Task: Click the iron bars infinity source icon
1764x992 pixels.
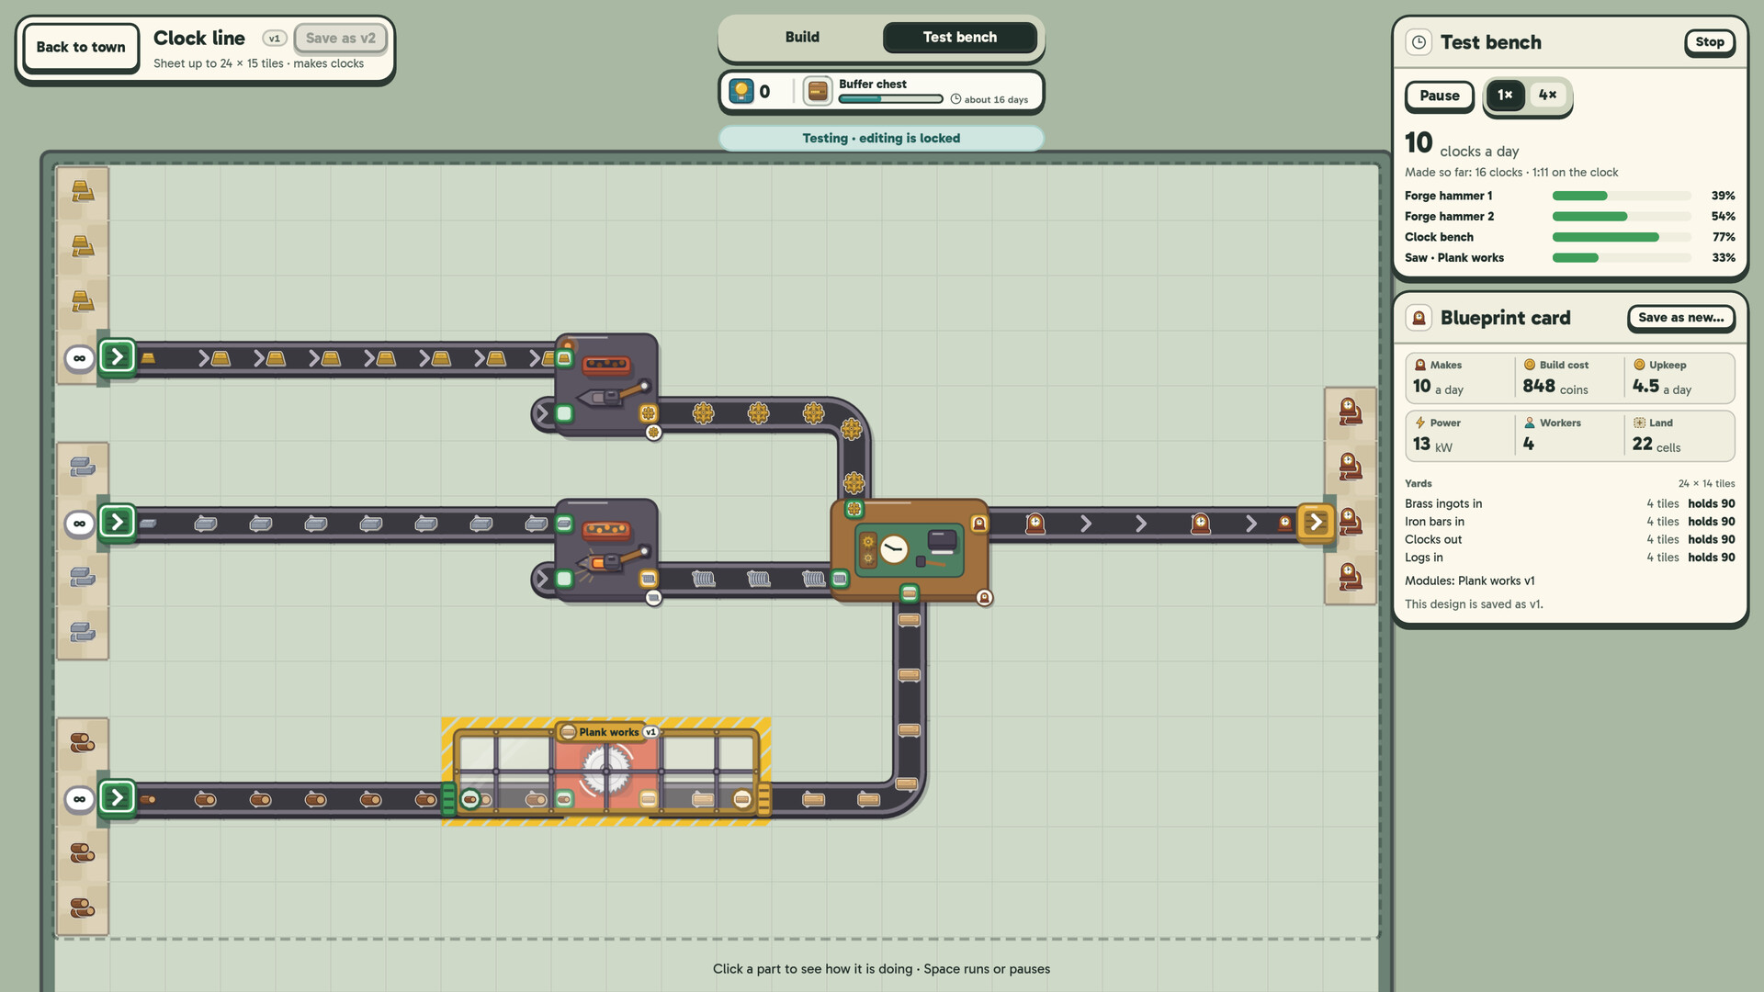Action: (x=80, y=524)
